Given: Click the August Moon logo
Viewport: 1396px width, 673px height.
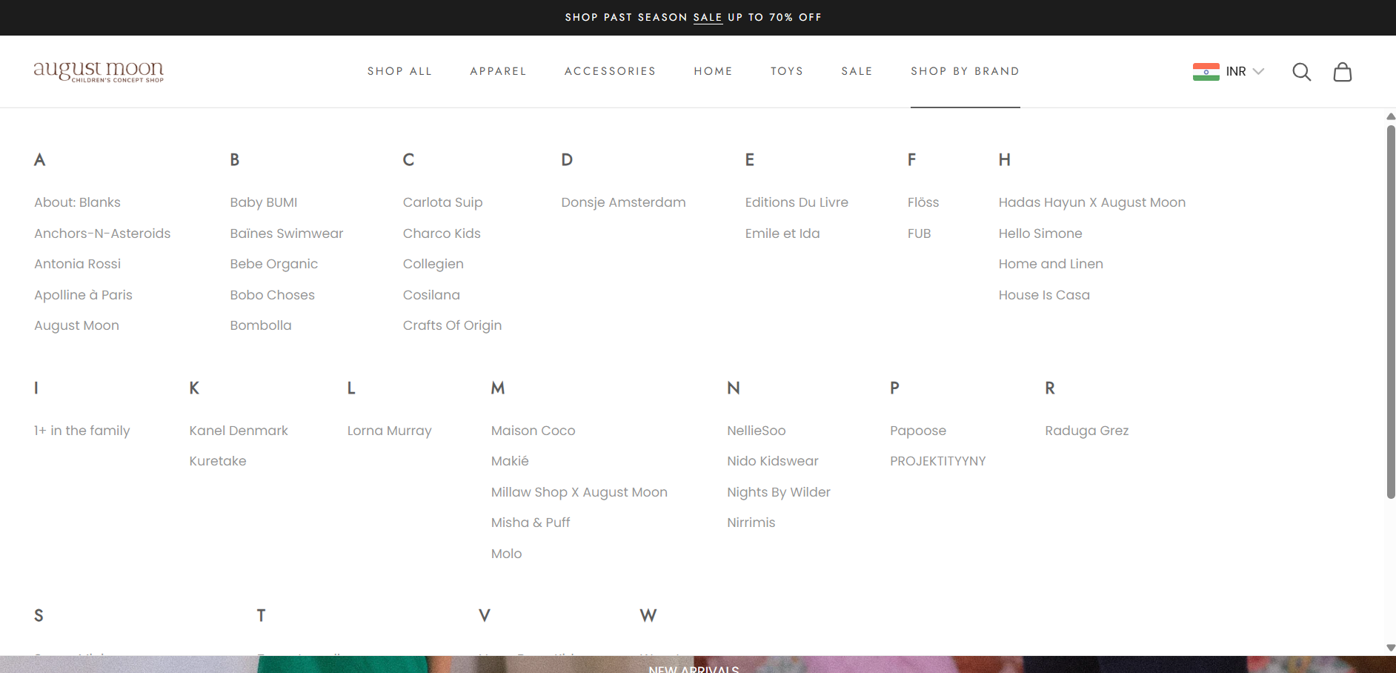Looking at the screenshot, I should 99,71.
